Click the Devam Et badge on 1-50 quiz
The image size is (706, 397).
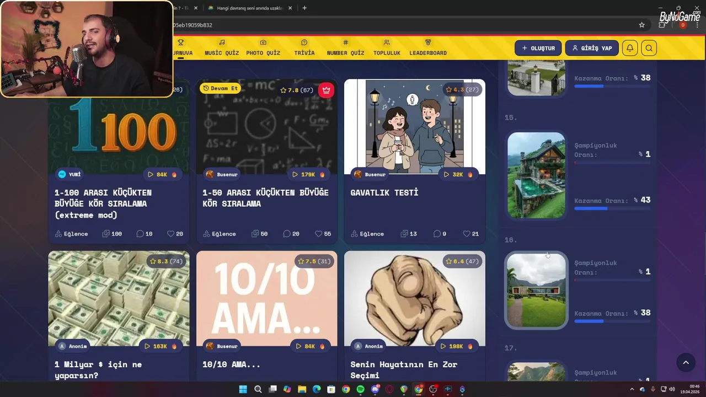220,88
